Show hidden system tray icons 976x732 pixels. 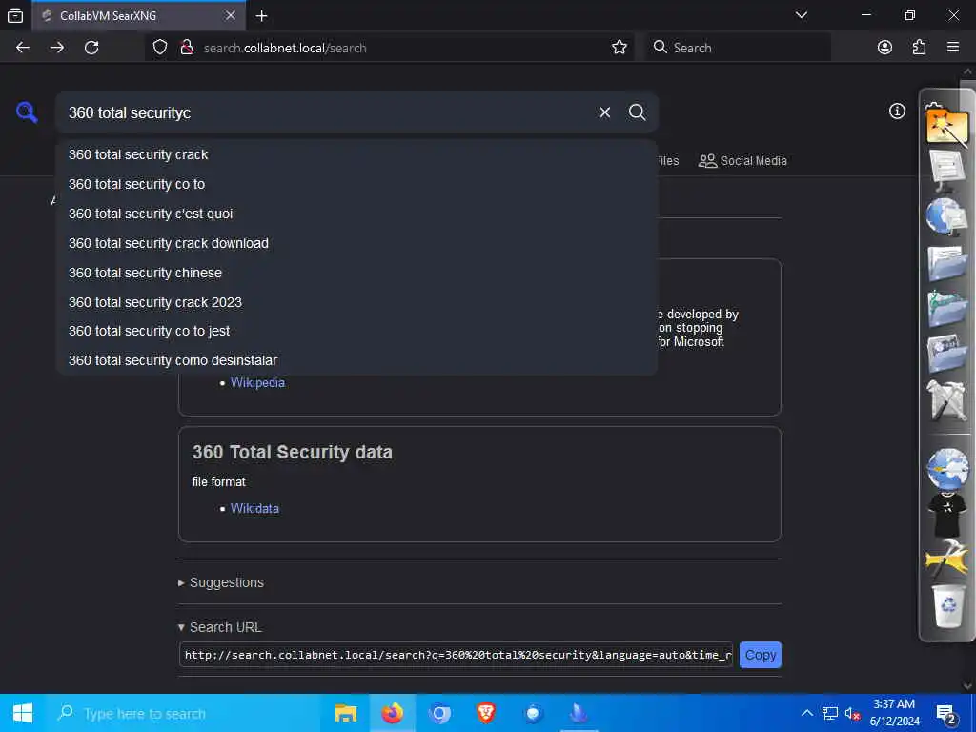806,713
